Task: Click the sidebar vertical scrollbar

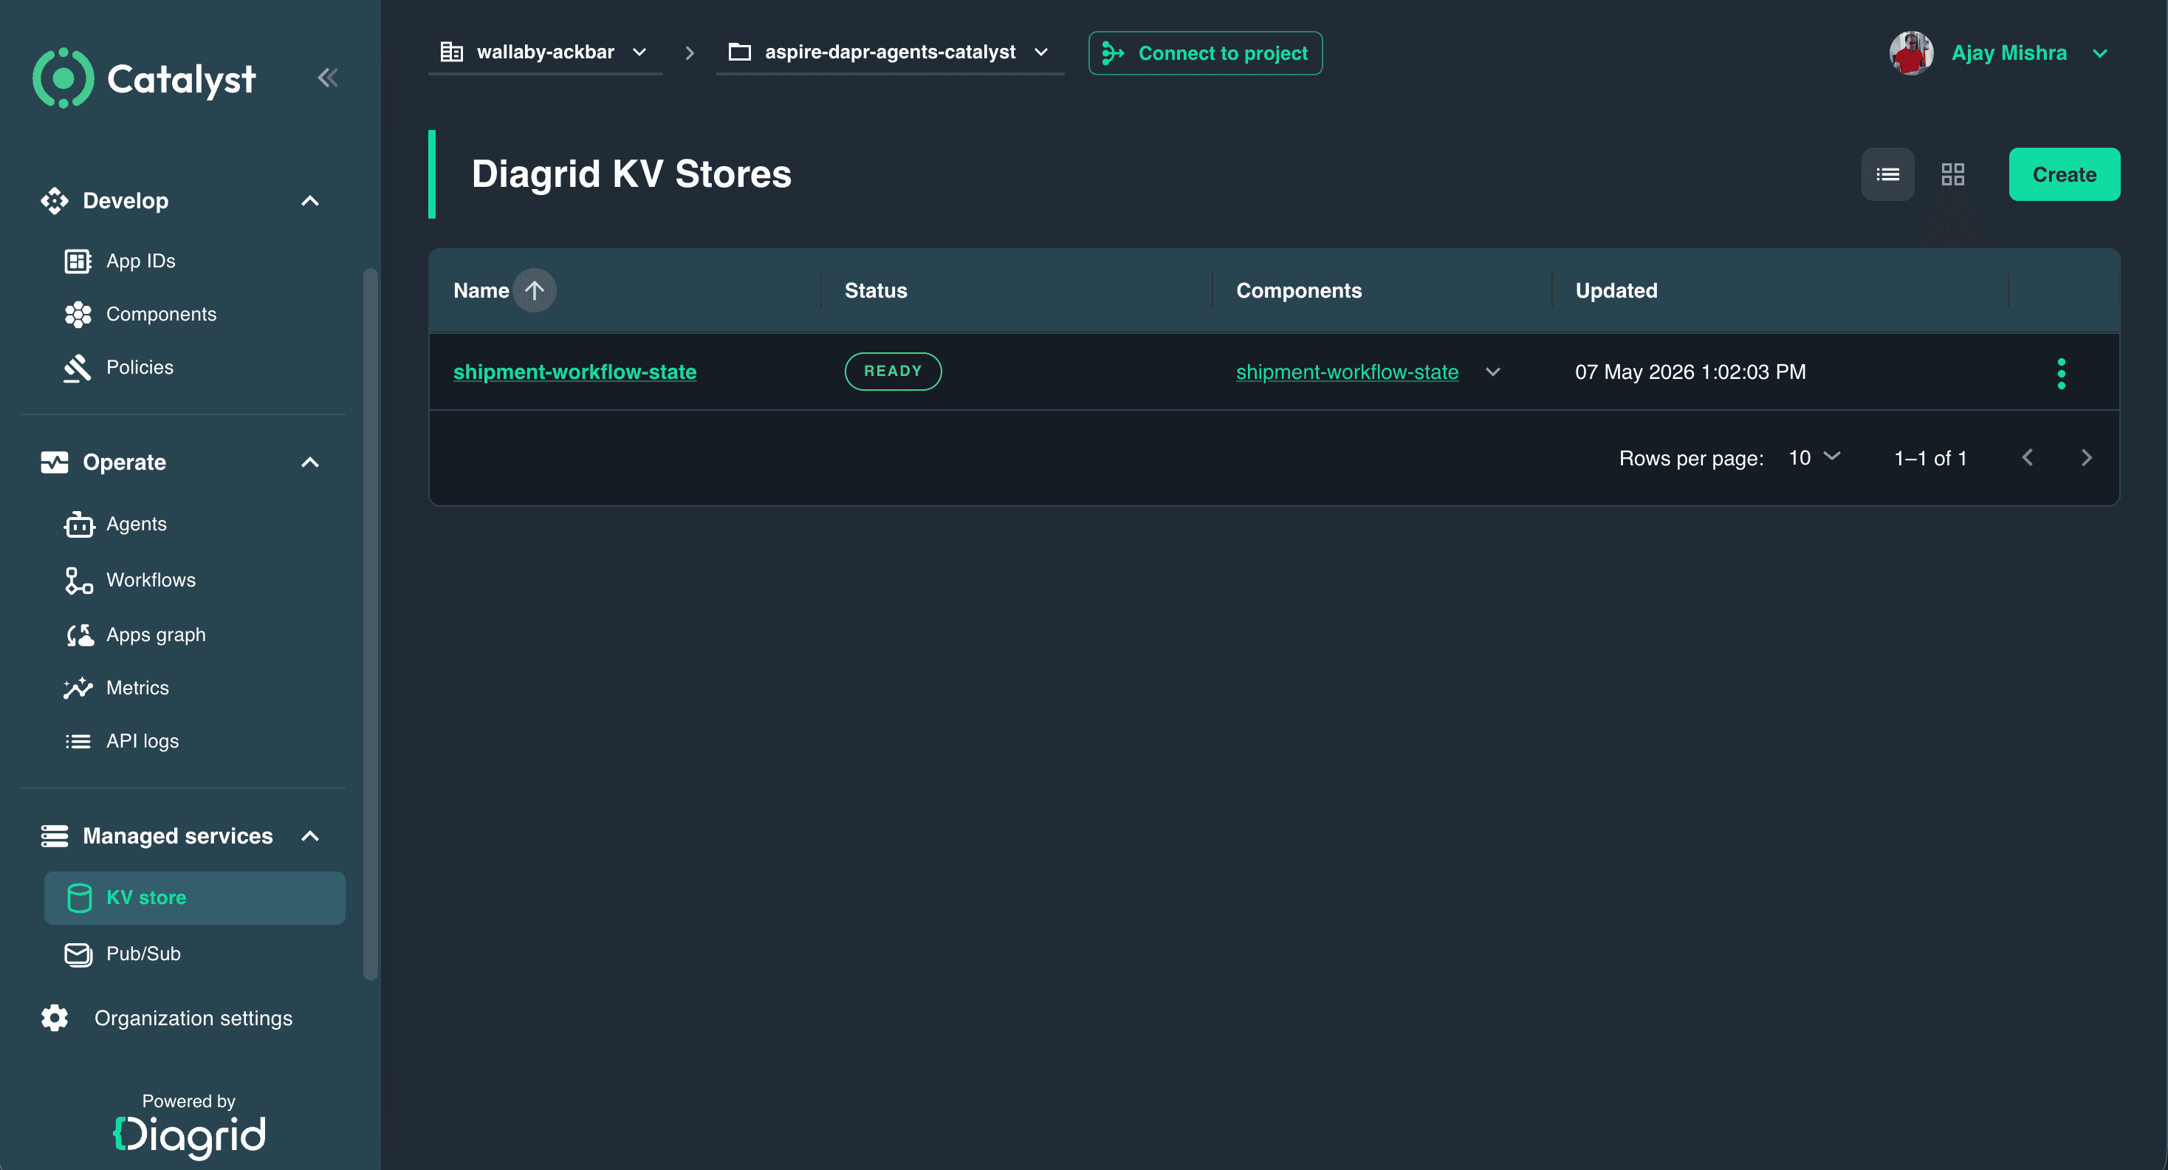Action: [370, 623]
